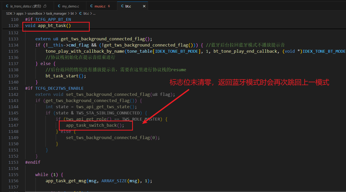
Task: Click the C file icon on my_demo.c tab
Action: (59, 6)
